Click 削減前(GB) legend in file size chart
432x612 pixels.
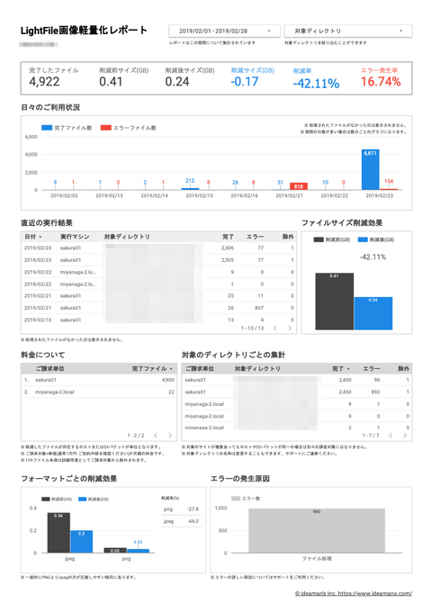[x=332, y=239]
